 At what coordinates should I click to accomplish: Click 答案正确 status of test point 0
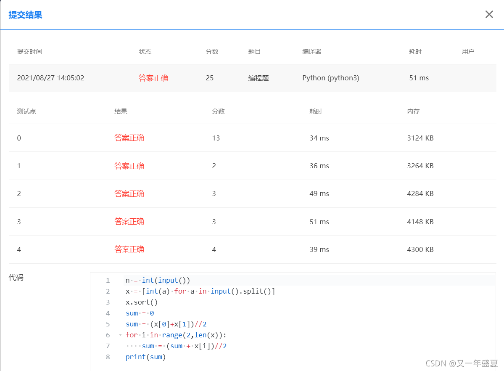point(129,138)
